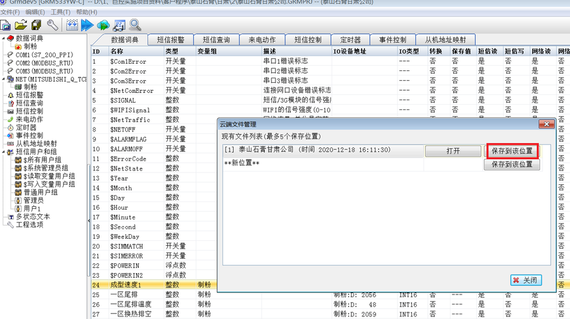Close the 云端文件管理 dialog with X
570x319 pixels.
coord(546,124)
